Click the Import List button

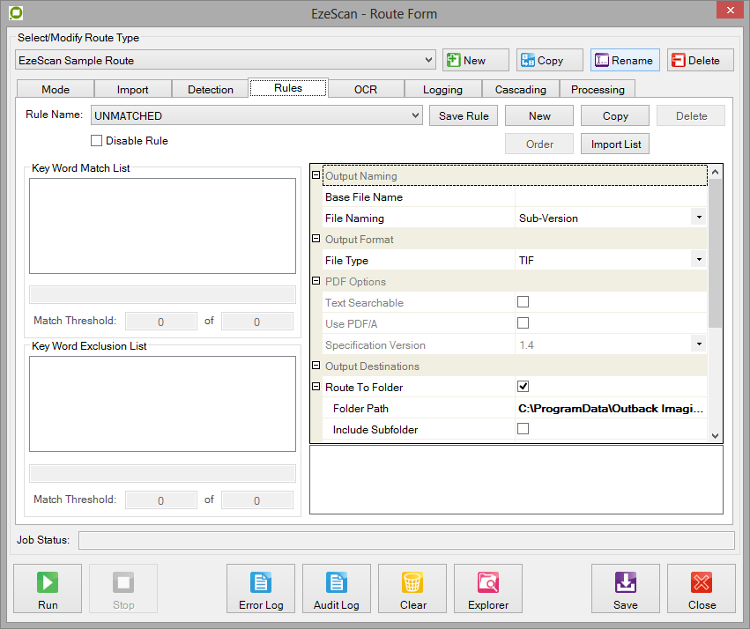click(615, 144)
